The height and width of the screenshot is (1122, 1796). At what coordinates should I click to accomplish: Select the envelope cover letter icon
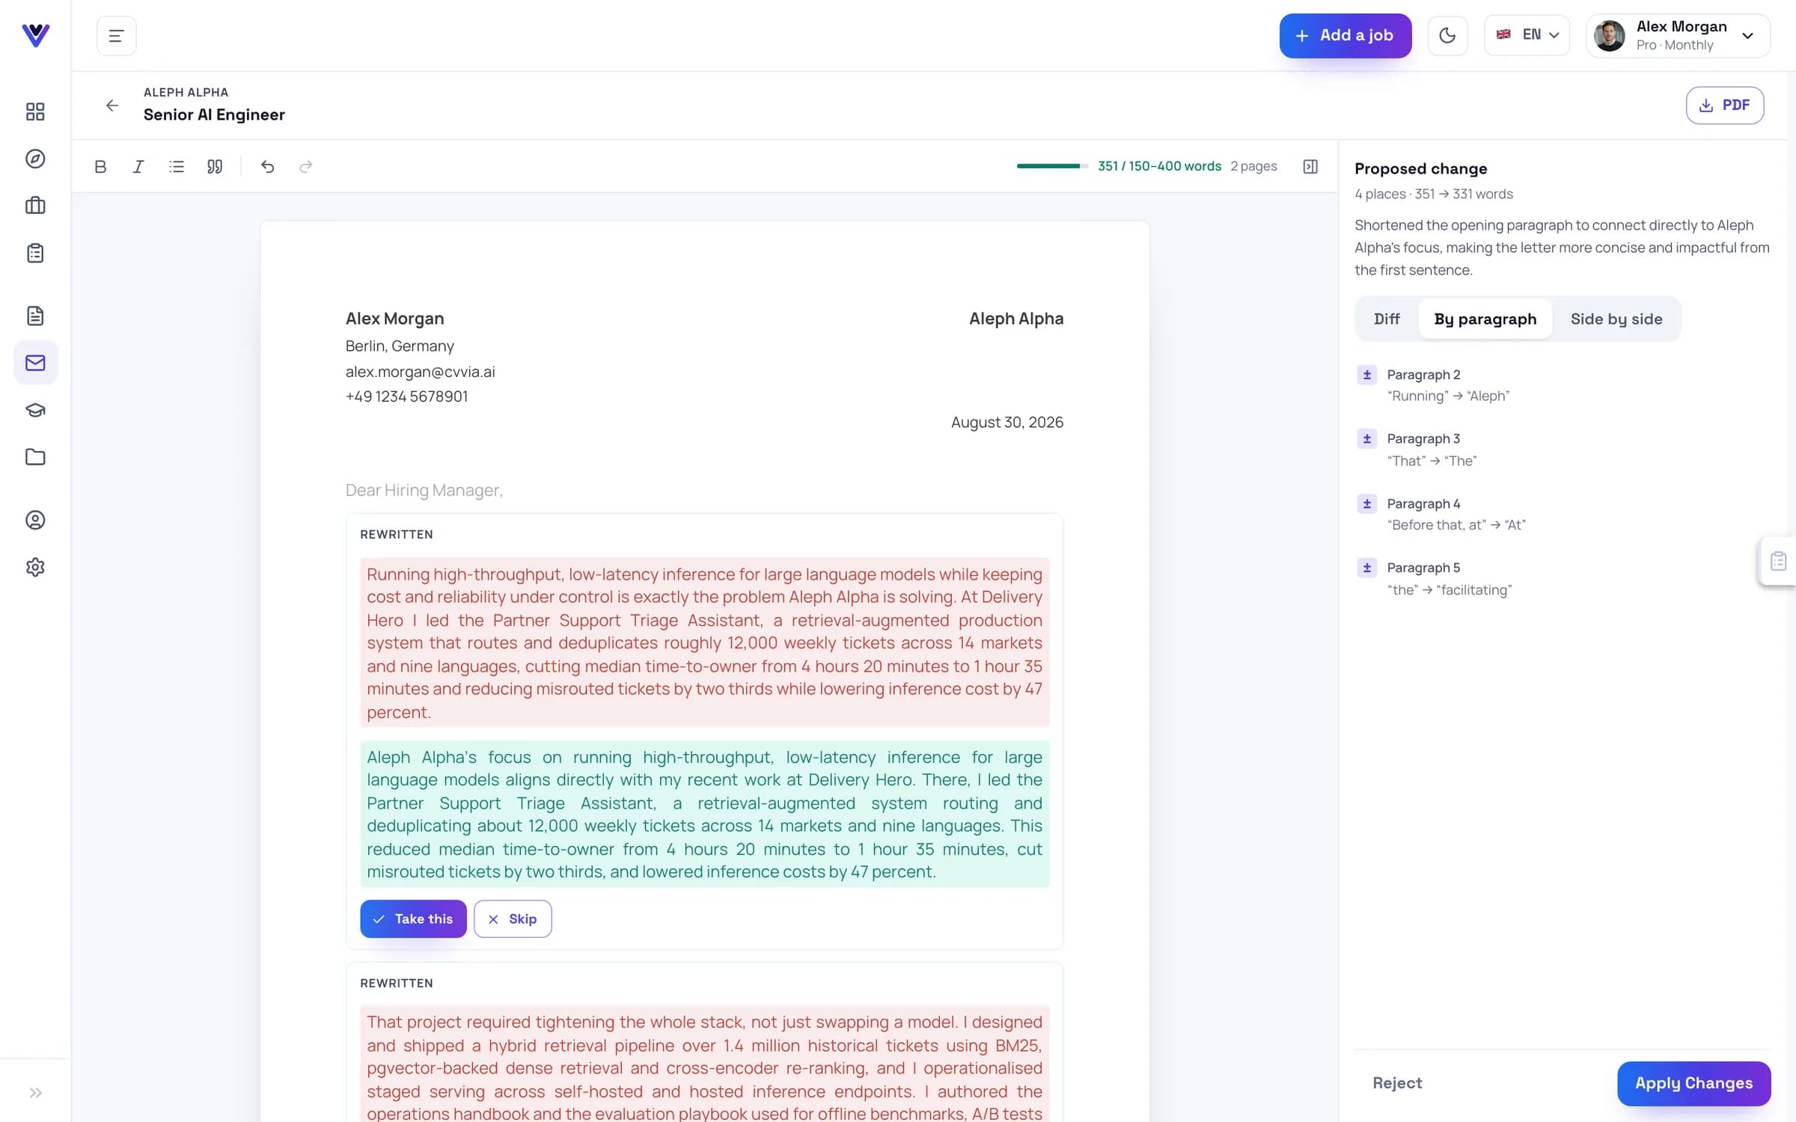(35, 363)
